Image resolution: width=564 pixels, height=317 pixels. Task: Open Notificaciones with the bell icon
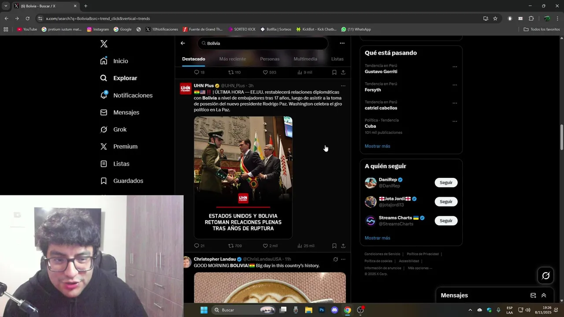pos(126,95)
